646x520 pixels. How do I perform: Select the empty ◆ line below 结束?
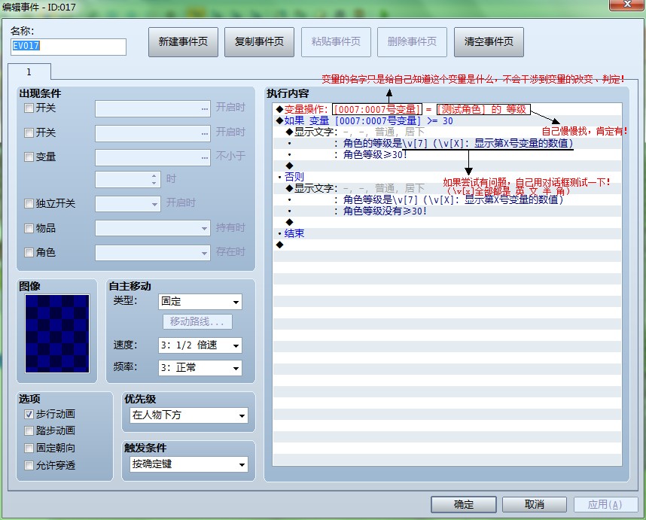point(447,245)
